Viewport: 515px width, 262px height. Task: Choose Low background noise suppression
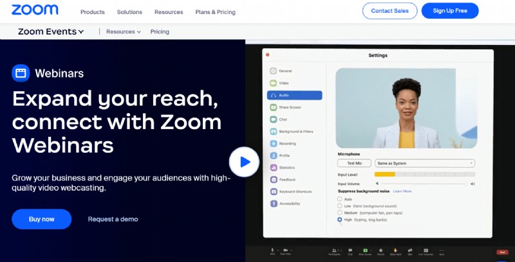pyautogui.click(x=340, y=205)
